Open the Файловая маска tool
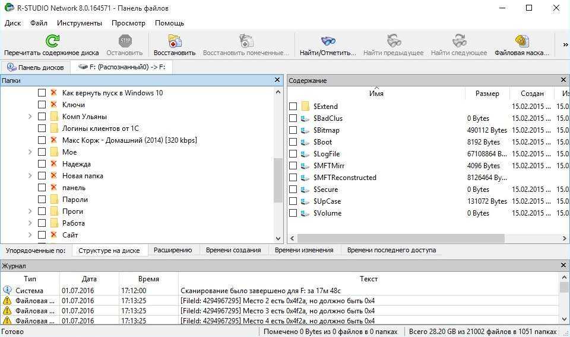 click(x=522, y=41)
